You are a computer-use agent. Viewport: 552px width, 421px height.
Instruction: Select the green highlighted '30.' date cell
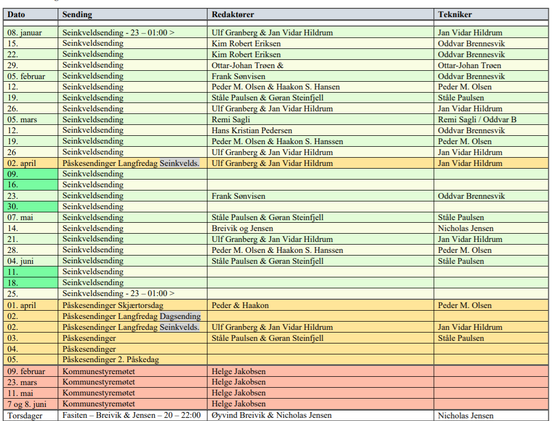(31, 207)
